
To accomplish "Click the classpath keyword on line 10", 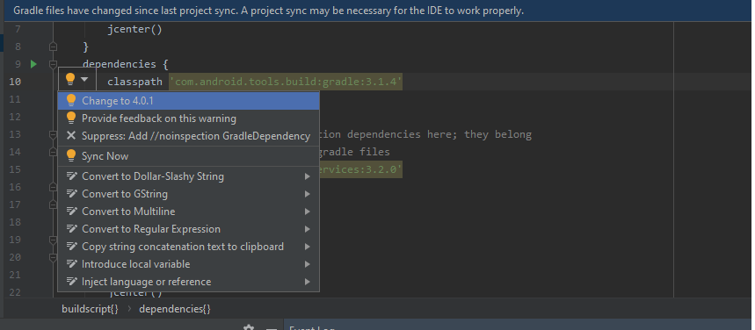I will click(x=134, y=82).
